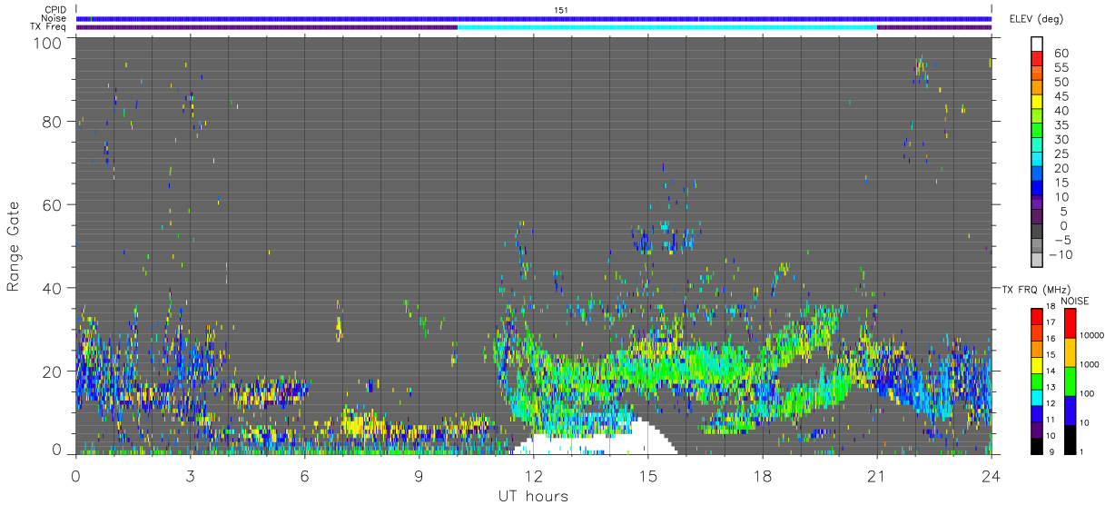Click the y-axis tick label '40'
The height and width of the screenshot is (515, 1115).
(52, 288)
